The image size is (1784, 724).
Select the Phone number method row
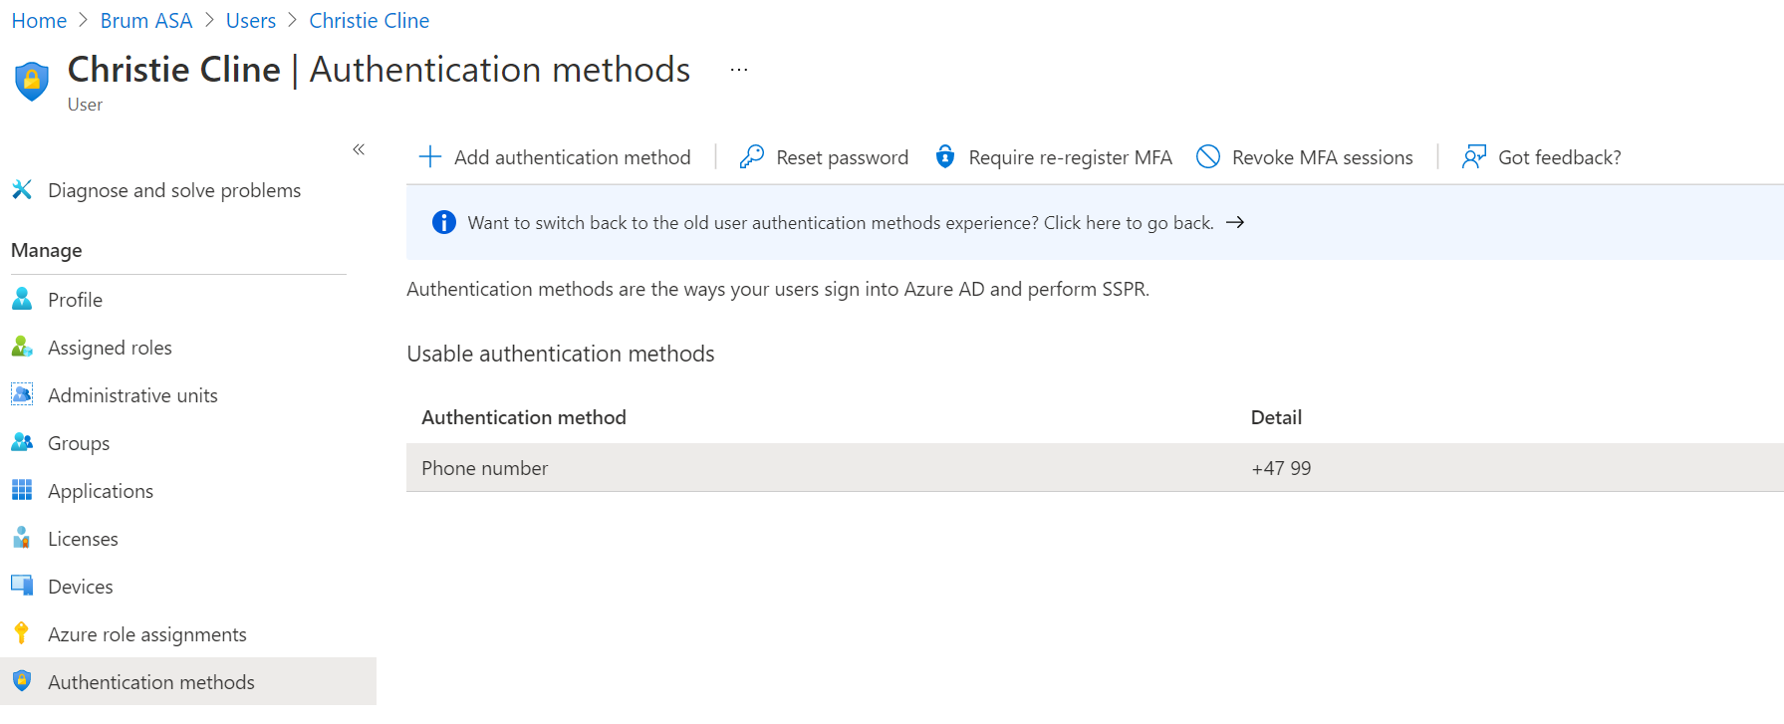[485, 468]
